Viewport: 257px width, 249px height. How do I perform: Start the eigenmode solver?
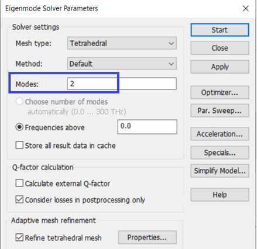pos(220,30)
